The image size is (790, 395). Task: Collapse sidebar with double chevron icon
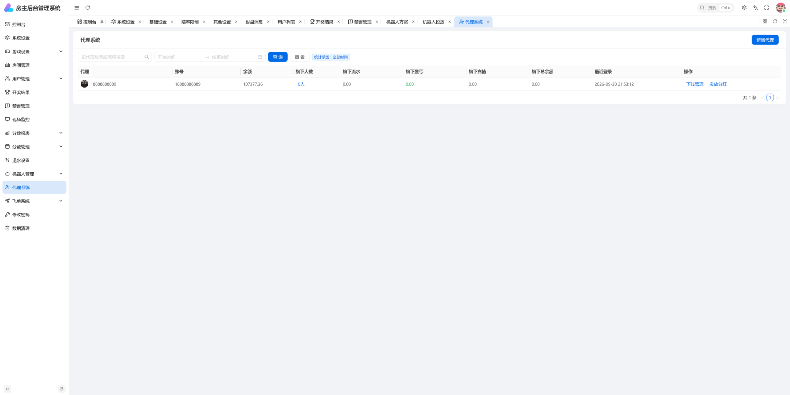point(7,389)
